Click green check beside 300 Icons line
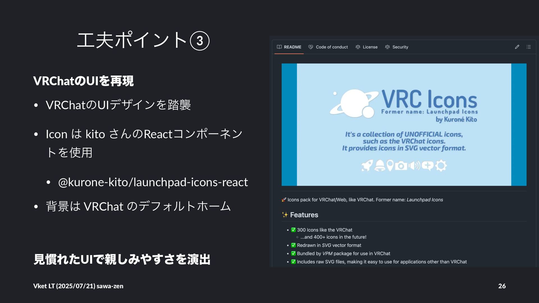Screen dimensions: 539x303 [293, 230]
